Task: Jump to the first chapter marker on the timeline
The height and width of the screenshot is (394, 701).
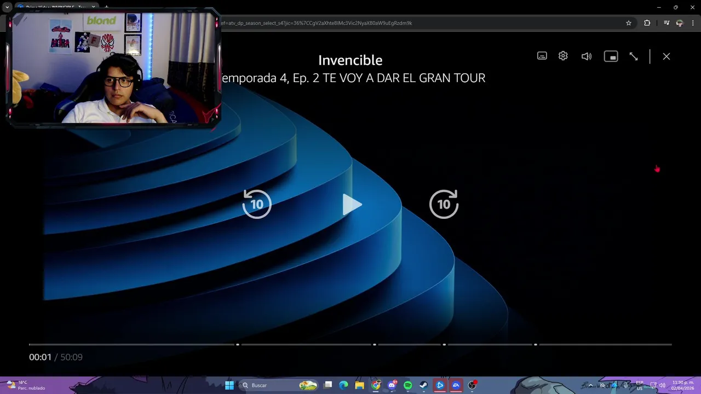Action: (x=238, y=344)
